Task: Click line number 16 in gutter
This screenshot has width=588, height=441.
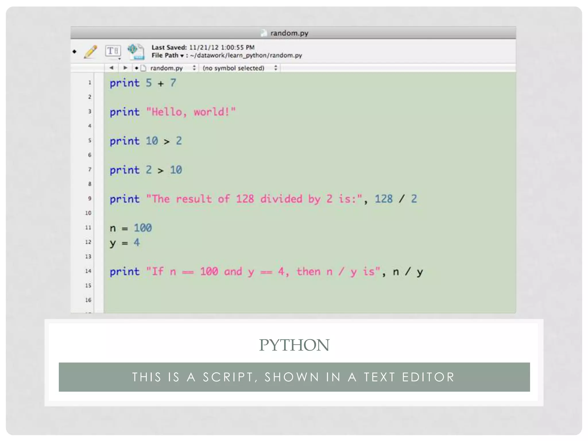Action: [88, 300]
